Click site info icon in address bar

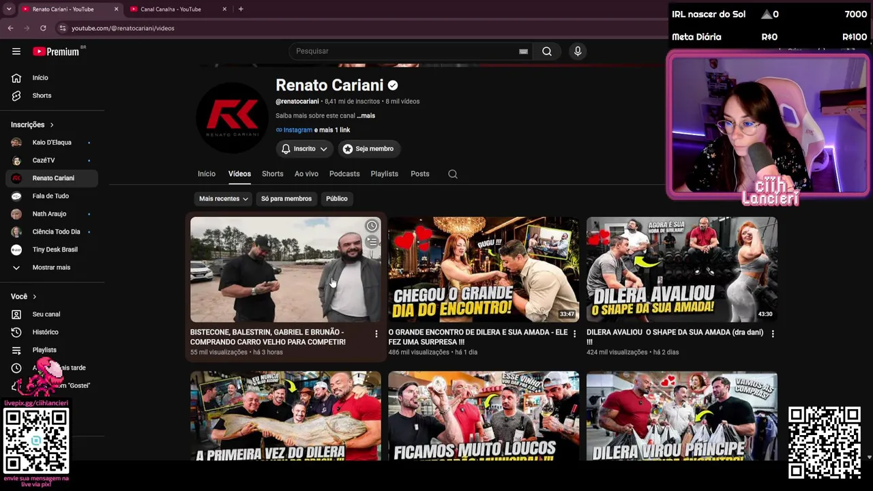tap(62, 28)
